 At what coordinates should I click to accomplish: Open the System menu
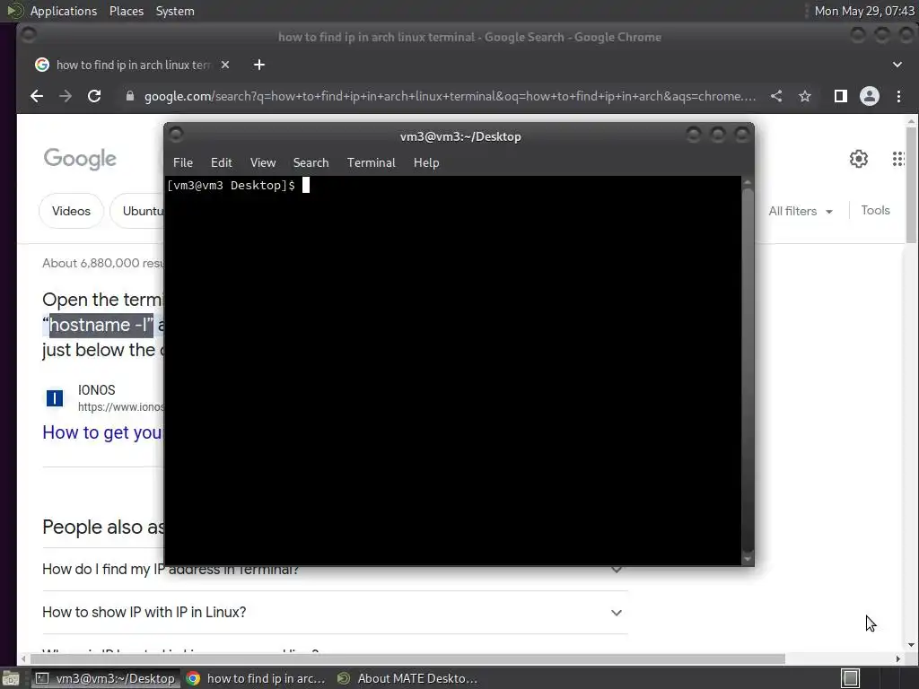(175, 11)
